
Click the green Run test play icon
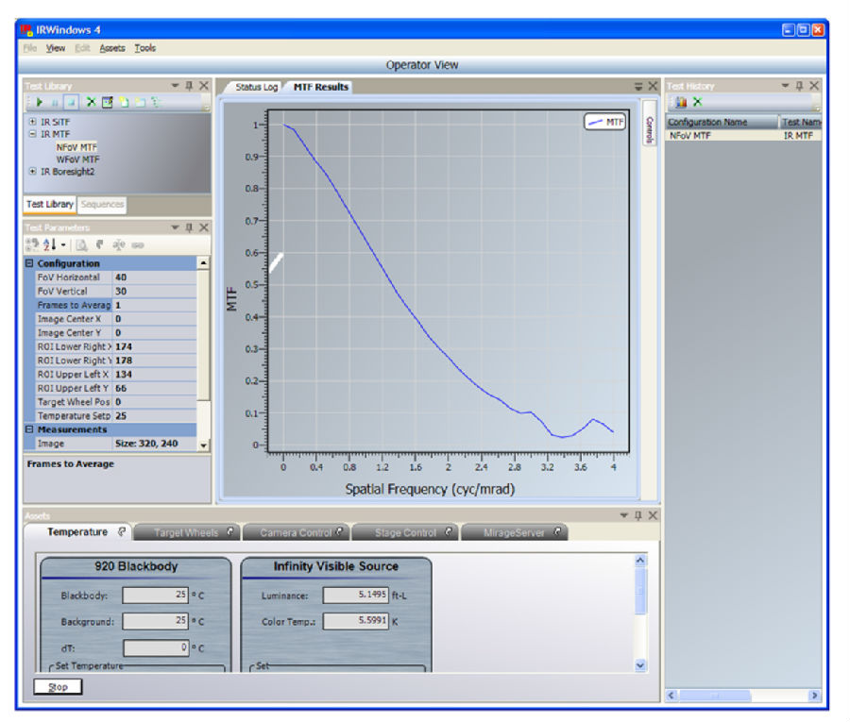39,102
